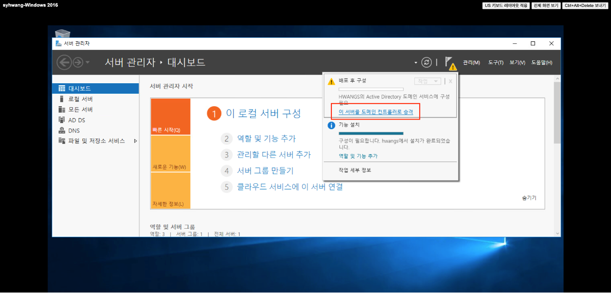
Task: Open the 도움말(H) menu
Action: [x=542, y=63]
